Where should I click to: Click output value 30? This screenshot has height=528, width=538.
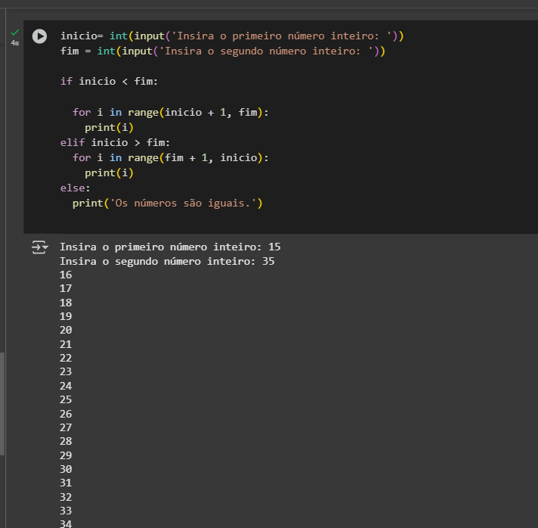point(66,469)
